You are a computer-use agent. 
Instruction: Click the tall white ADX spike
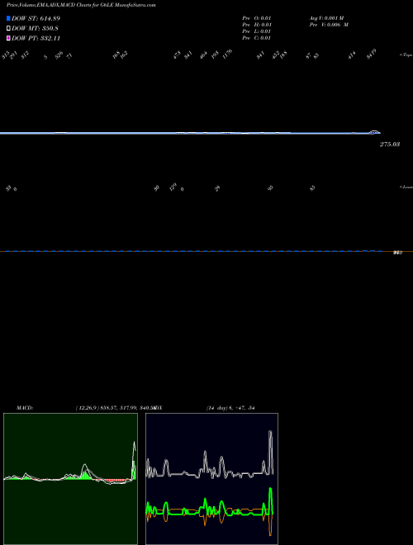(270, 452)
